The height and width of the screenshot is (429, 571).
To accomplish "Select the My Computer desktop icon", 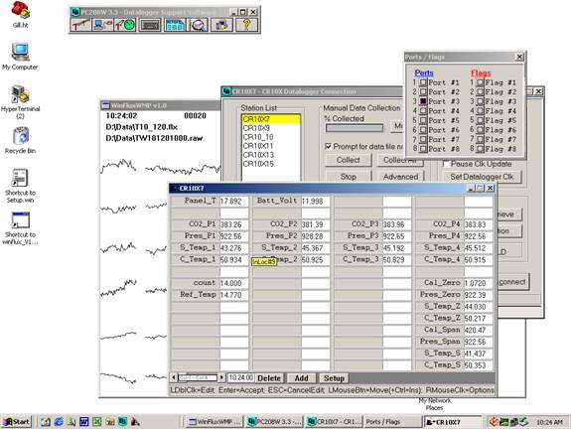I will [20, 57].
